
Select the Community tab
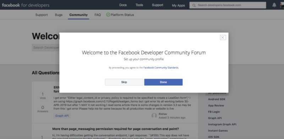coord(78,15)
